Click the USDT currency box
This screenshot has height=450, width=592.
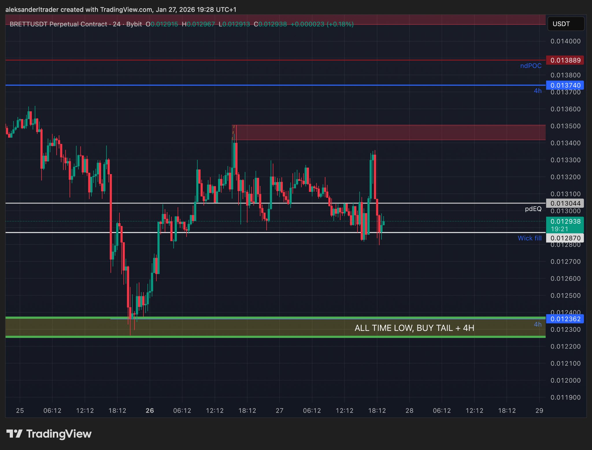coord(565,24)
